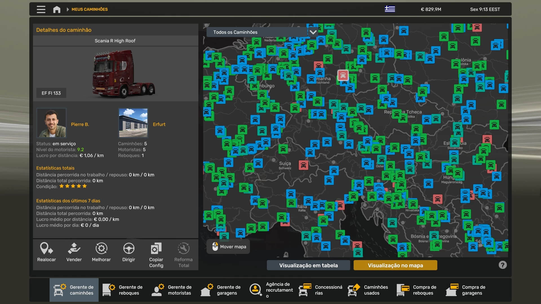Go to the home screen icon
The width and height of the screenshot is (541, 304).
(57, 9)
